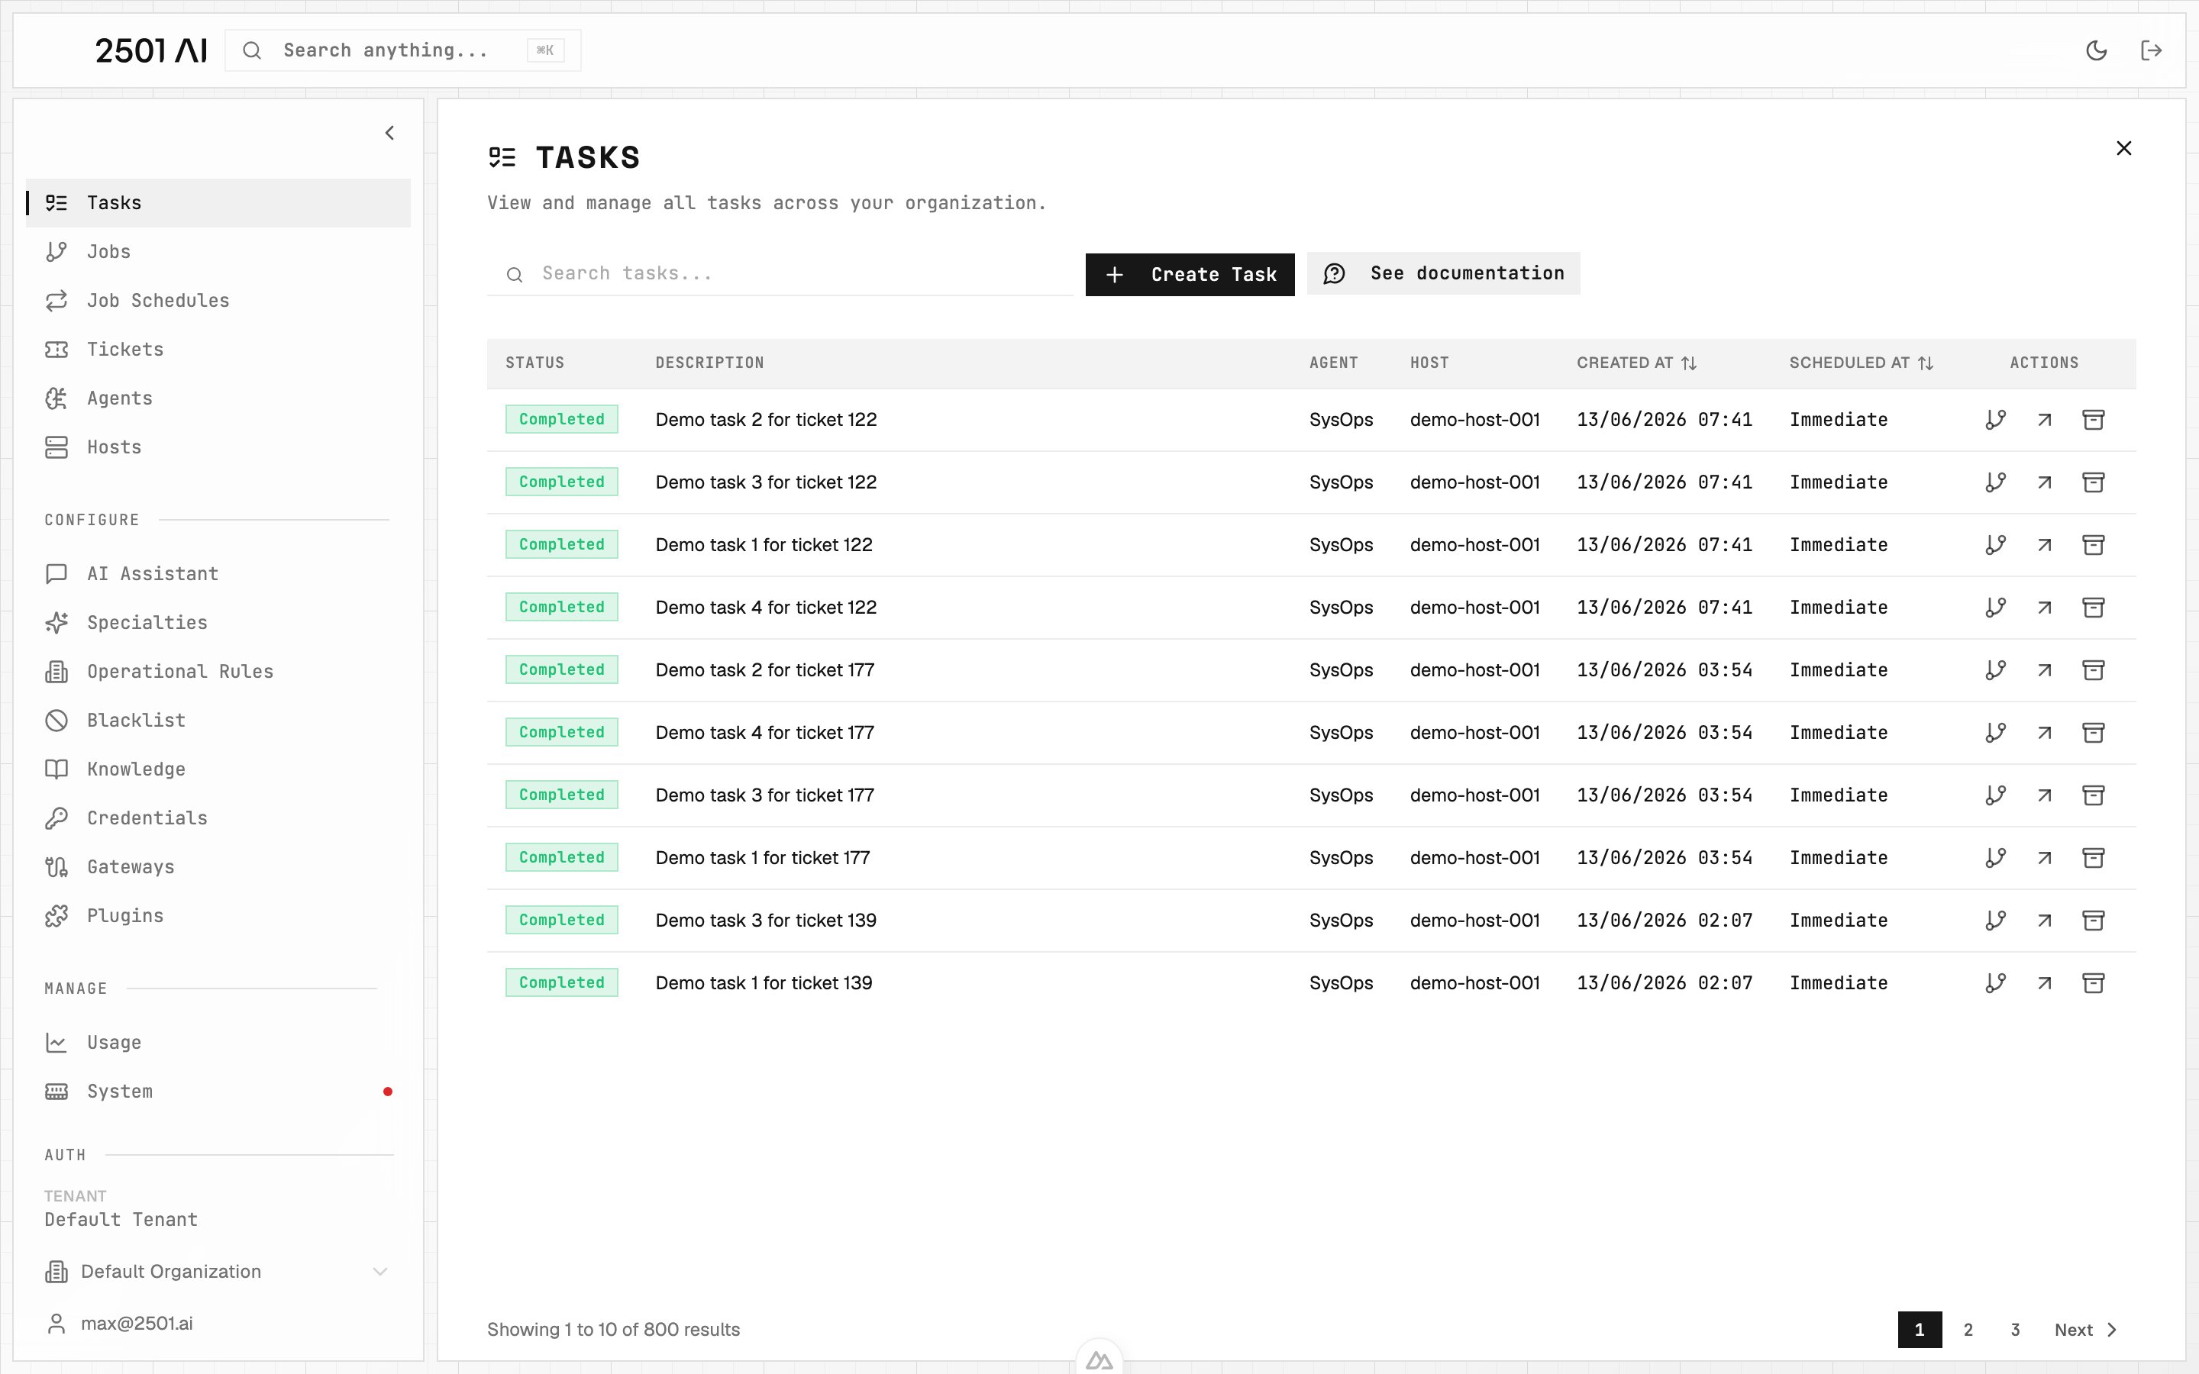Screen dimensions: 2199x1374
Task: Open Demo task 3 for ticket 139 arrow
Action: pyautogui.click(x=2045, y=921)
